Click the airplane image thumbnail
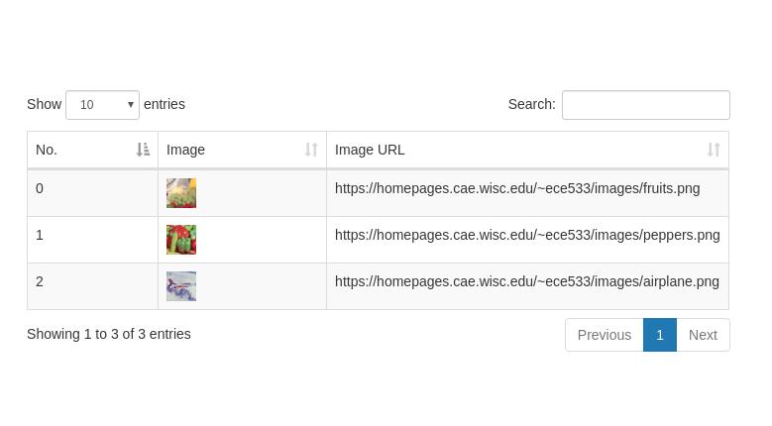This screenshot has width=772, height=426. 181,286
